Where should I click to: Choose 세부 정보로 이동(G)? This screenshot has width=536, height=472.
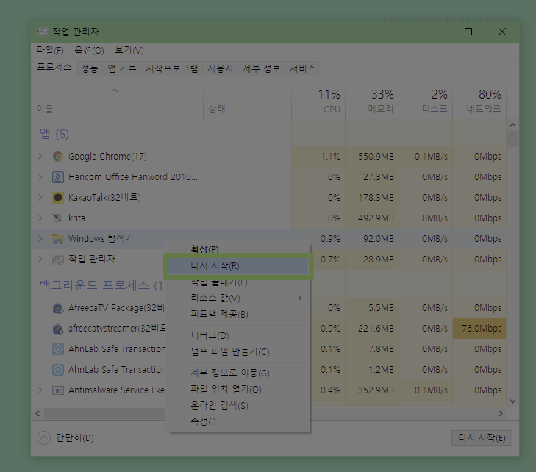238,373
